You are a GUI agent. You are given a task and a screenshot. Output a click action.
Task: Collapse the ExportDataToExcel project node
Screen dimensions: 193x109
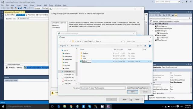tap(150, 24)
